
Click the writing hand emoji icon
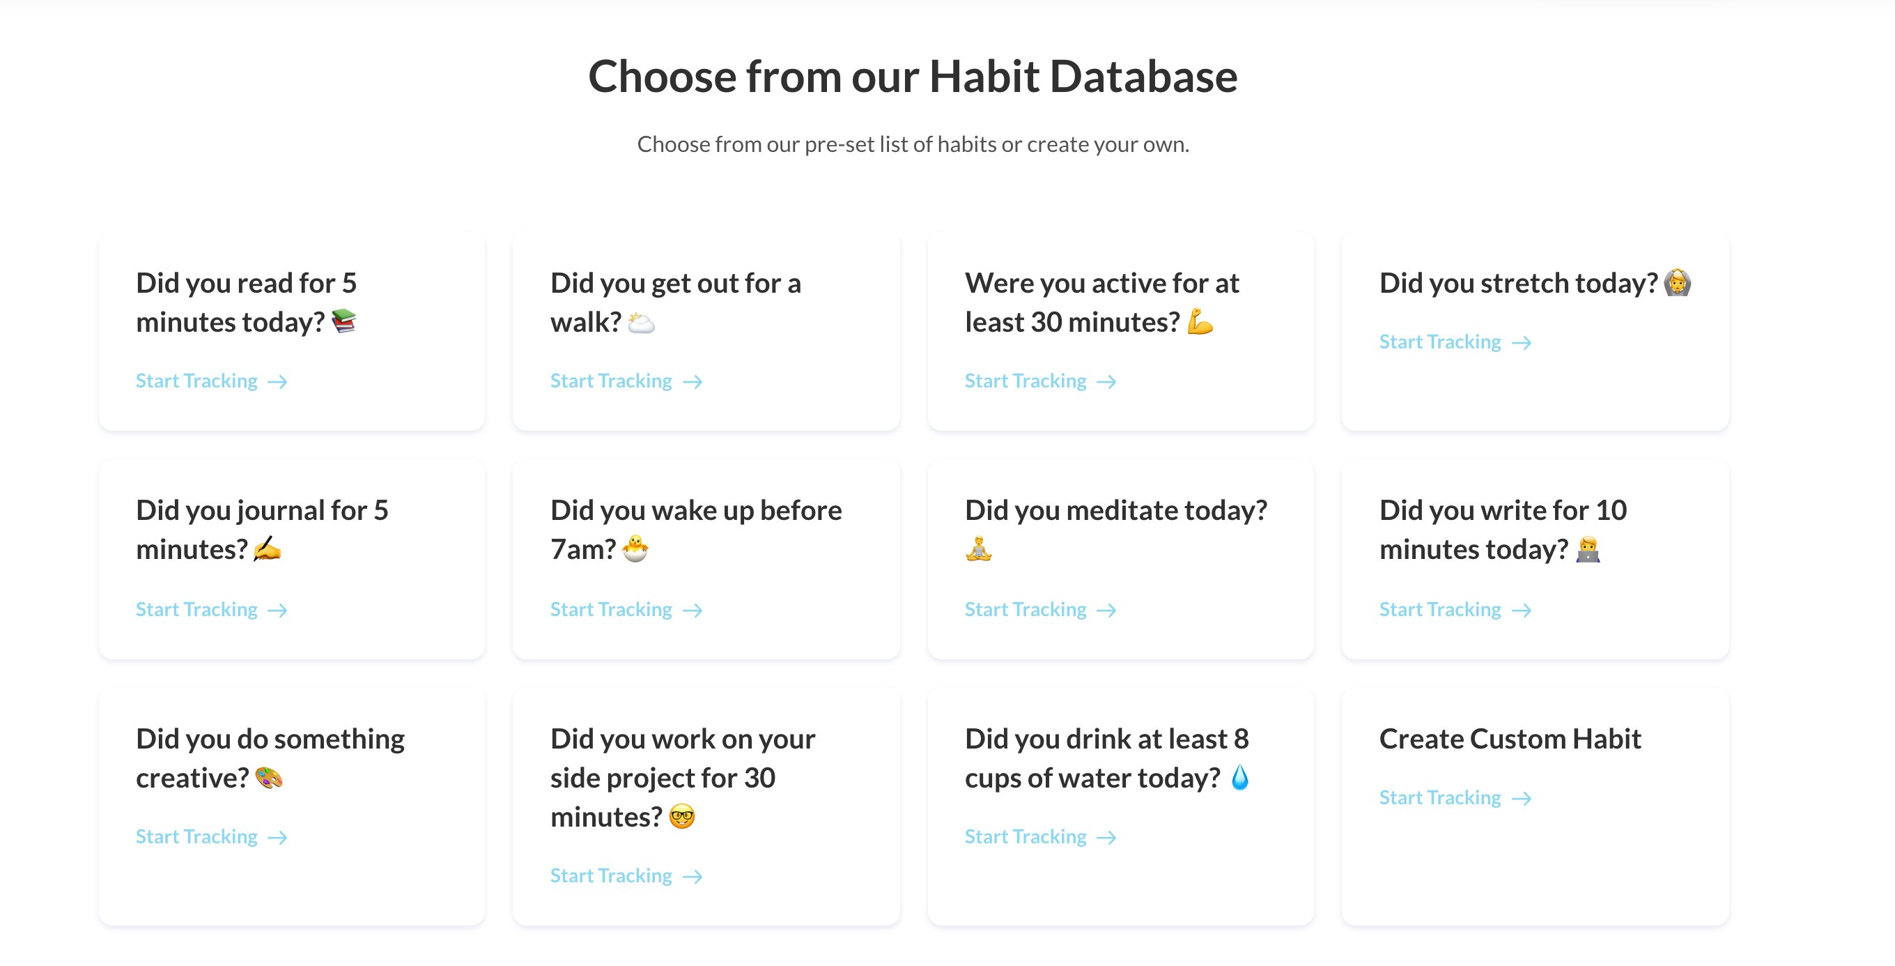pyautogui.click(x=267, y=549)
